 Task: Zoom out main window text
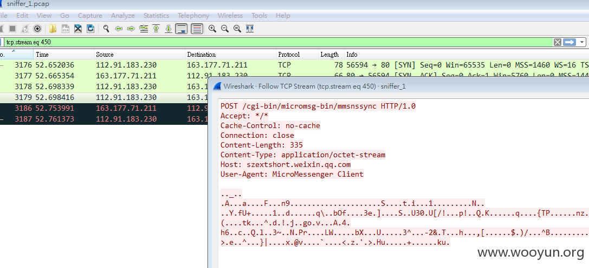225,29
